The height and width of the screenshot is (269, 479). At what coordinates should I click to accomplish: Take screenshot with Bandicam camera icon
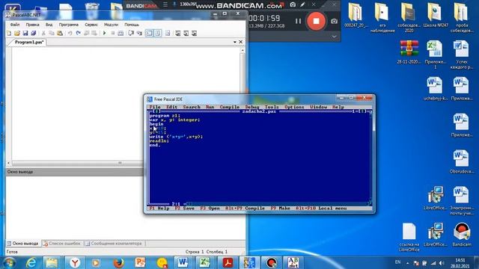coord(335,21)
